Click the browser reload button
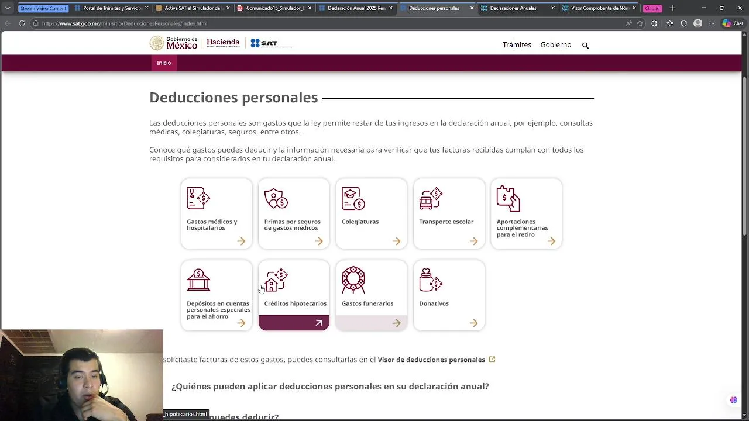The height and width of the screenshot is (421, 749). (x=22, y=23)
